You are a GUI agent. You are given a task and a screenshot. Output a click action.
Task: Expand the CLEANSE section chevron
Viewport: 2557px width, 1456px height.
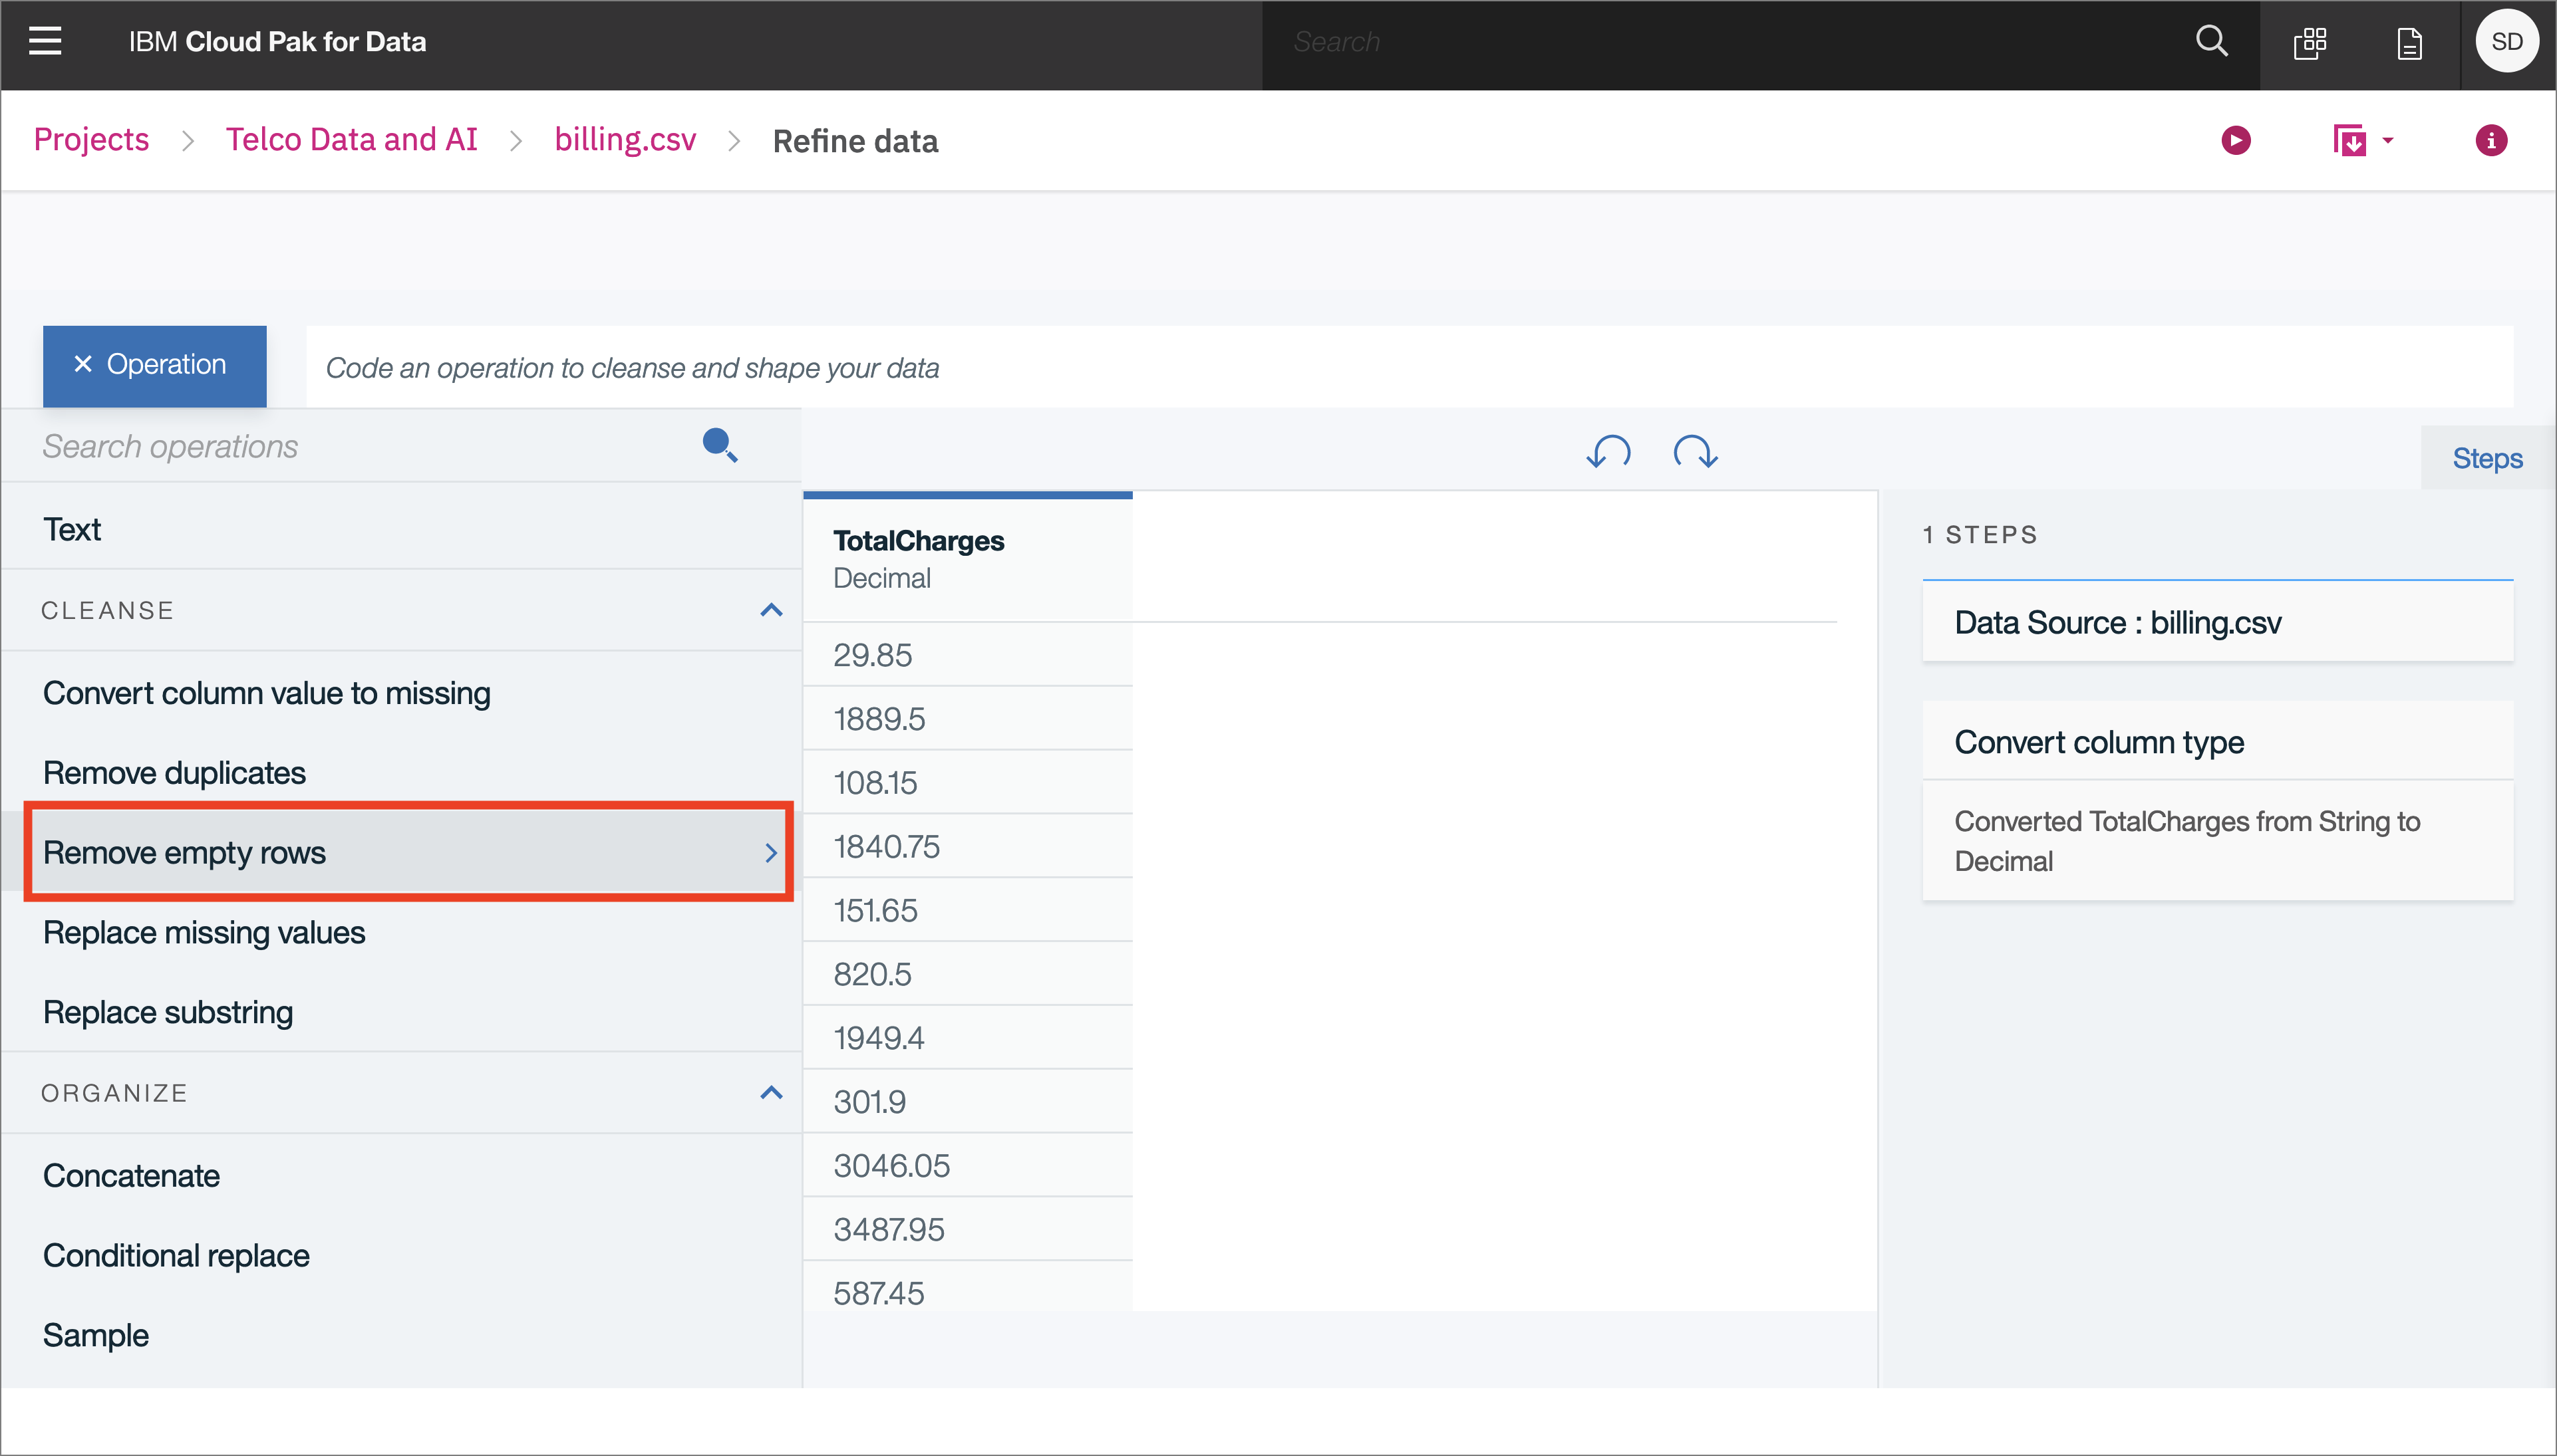coord(768,610)
